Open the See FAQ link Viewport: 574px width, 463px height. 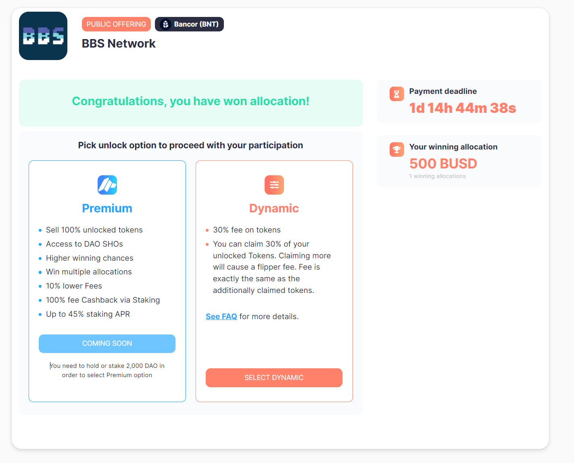click(x=221, y=317)
